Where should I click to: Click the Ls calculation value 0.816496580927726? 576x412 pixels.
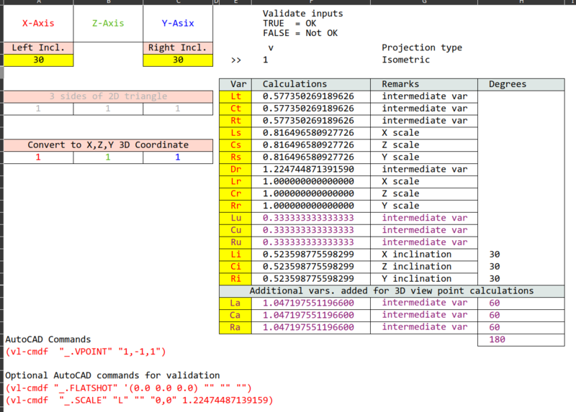click(311, 133)
